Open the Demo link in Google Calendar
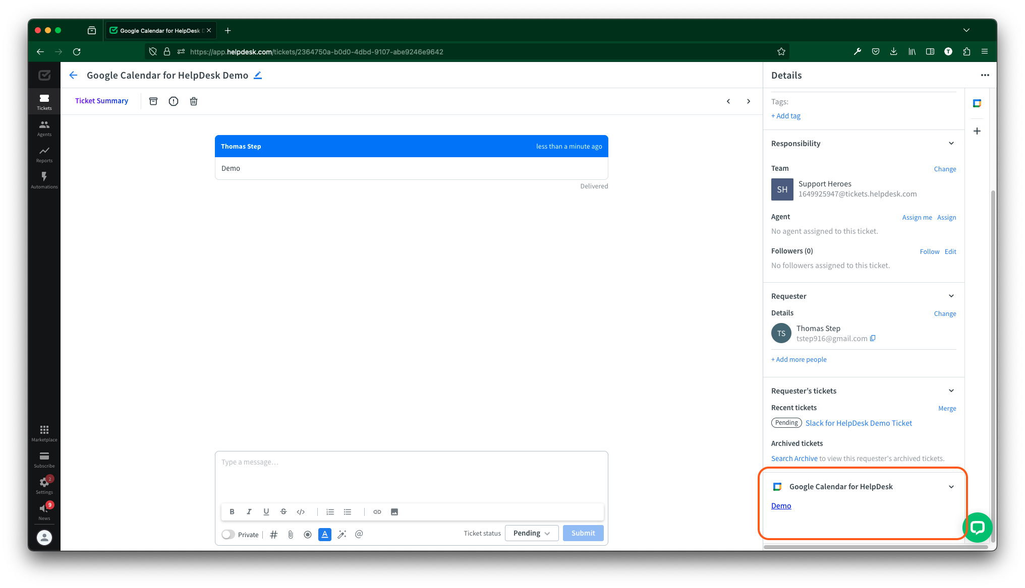This screenshot has height=588, width=1025. click(x=781, y=505)
